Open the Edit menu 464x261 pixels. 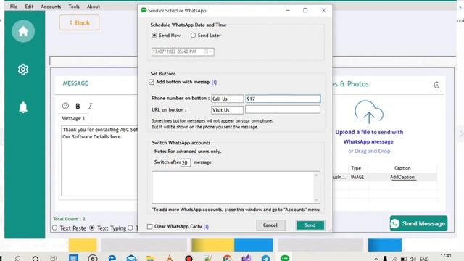coord(29,7)
